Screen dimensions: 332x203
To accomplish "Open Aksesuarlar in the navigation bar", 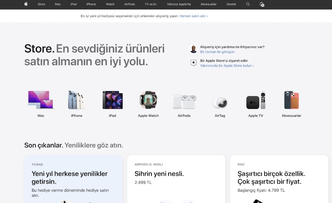I will tap(209, 4).
